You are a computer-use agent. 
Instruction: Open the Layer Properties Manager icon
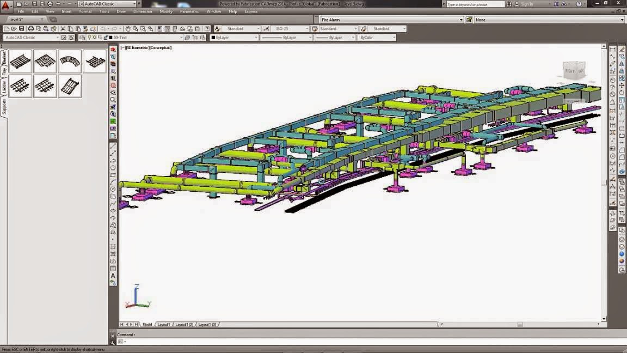click(82, 38)
